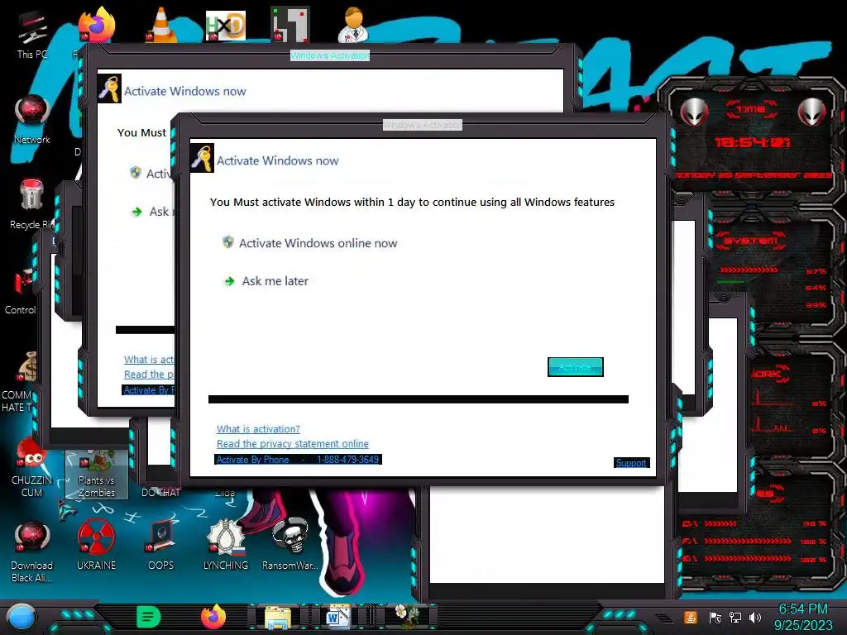Click right alien head on clock widget
847x635 pixels.
811,112
